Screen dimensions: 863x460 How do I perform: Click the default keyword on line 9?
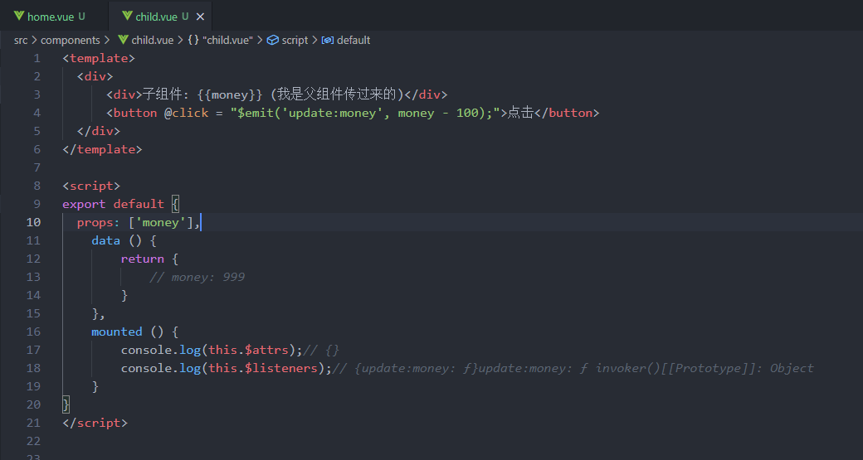[139, 204]
